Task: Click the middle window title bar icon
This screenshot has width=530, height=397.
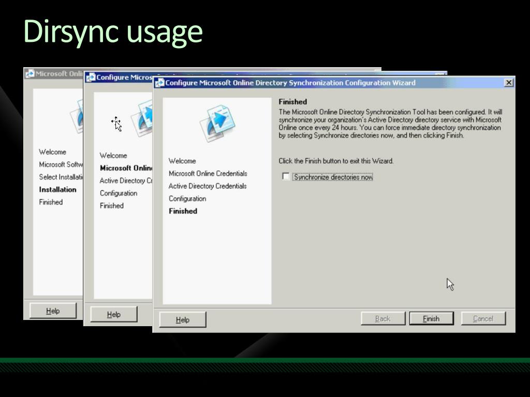Action: (x=91, y=78)
